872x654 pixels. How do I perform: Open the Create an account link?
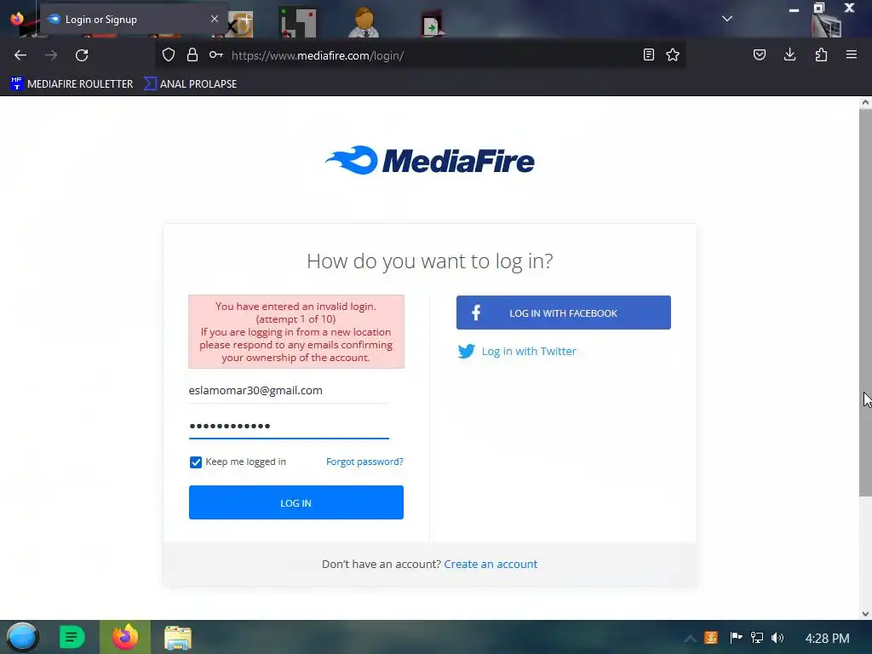(x=490, y=564)
